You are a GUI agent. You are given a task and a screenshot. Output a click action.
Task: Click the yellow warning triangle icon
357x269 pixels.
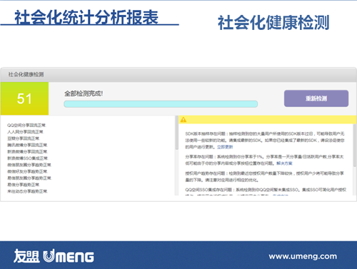183,120
